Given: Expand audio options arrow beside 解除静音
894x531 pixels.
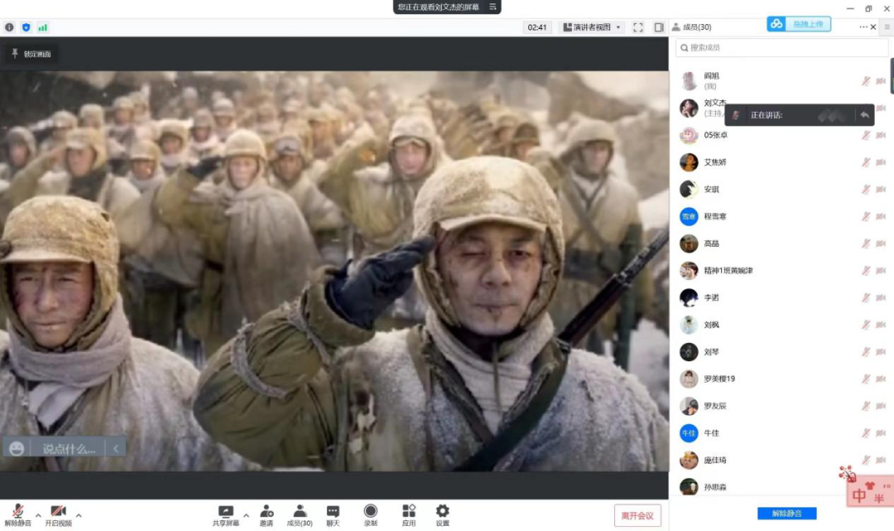Looking at the screenshot, I should pos(38,515).
